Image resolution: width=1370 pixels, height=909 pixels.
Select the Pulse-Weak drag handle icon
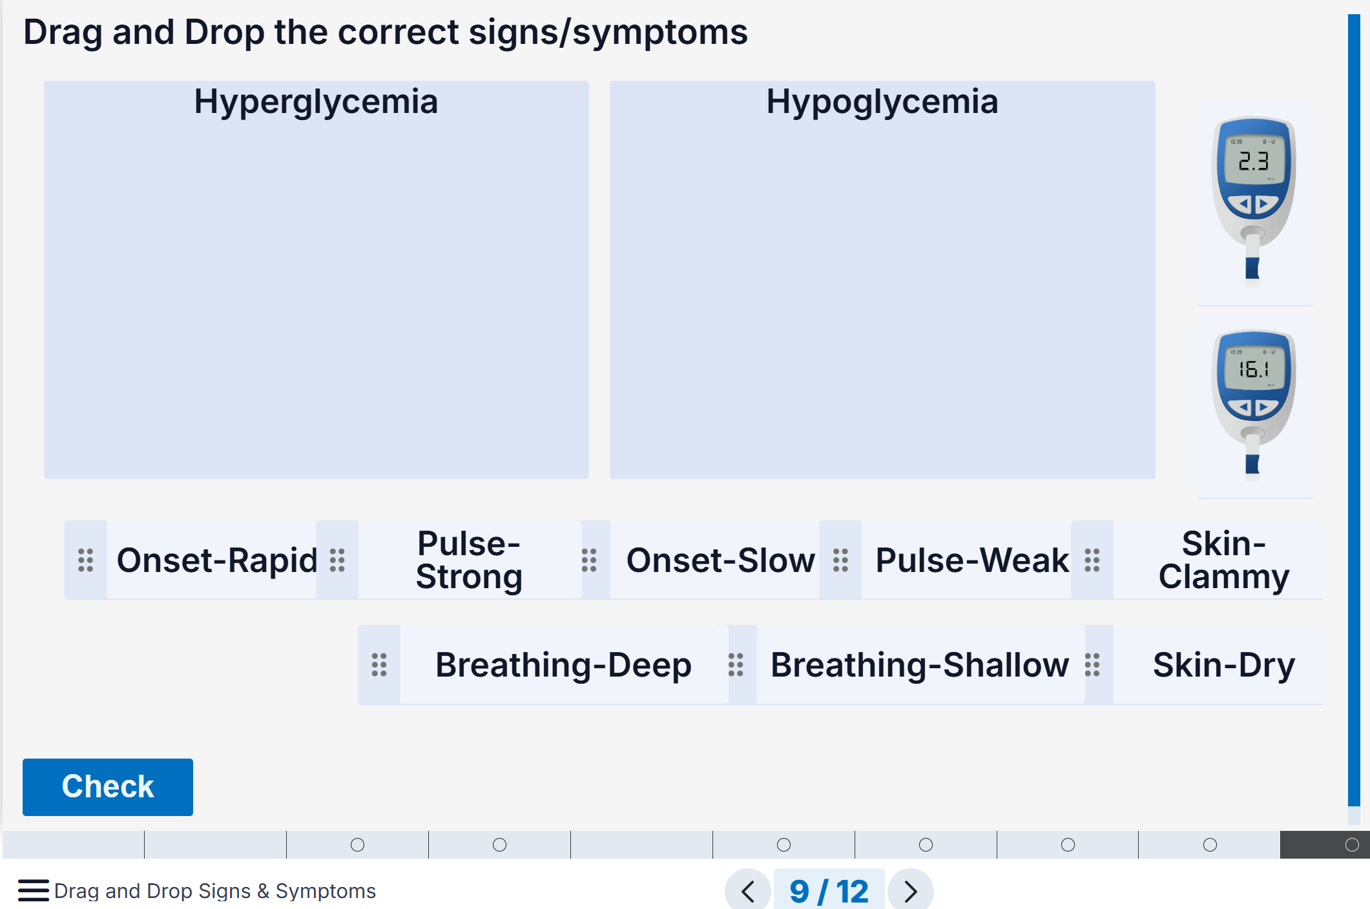click(x=840, y=560)
